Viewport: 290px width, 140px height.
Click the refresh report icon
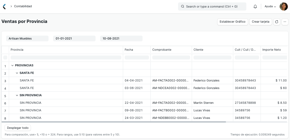click(277, 22)
